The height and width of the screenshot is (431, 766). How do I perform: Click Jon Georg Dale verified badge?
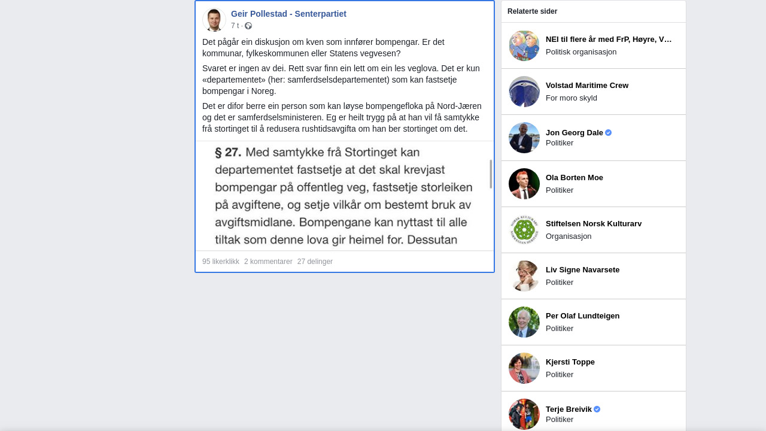click(x=609, y=133)
